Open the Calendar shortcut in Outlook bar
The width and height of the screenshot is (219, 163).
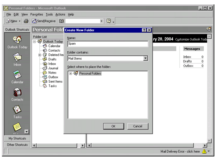[x=17, y=75]
